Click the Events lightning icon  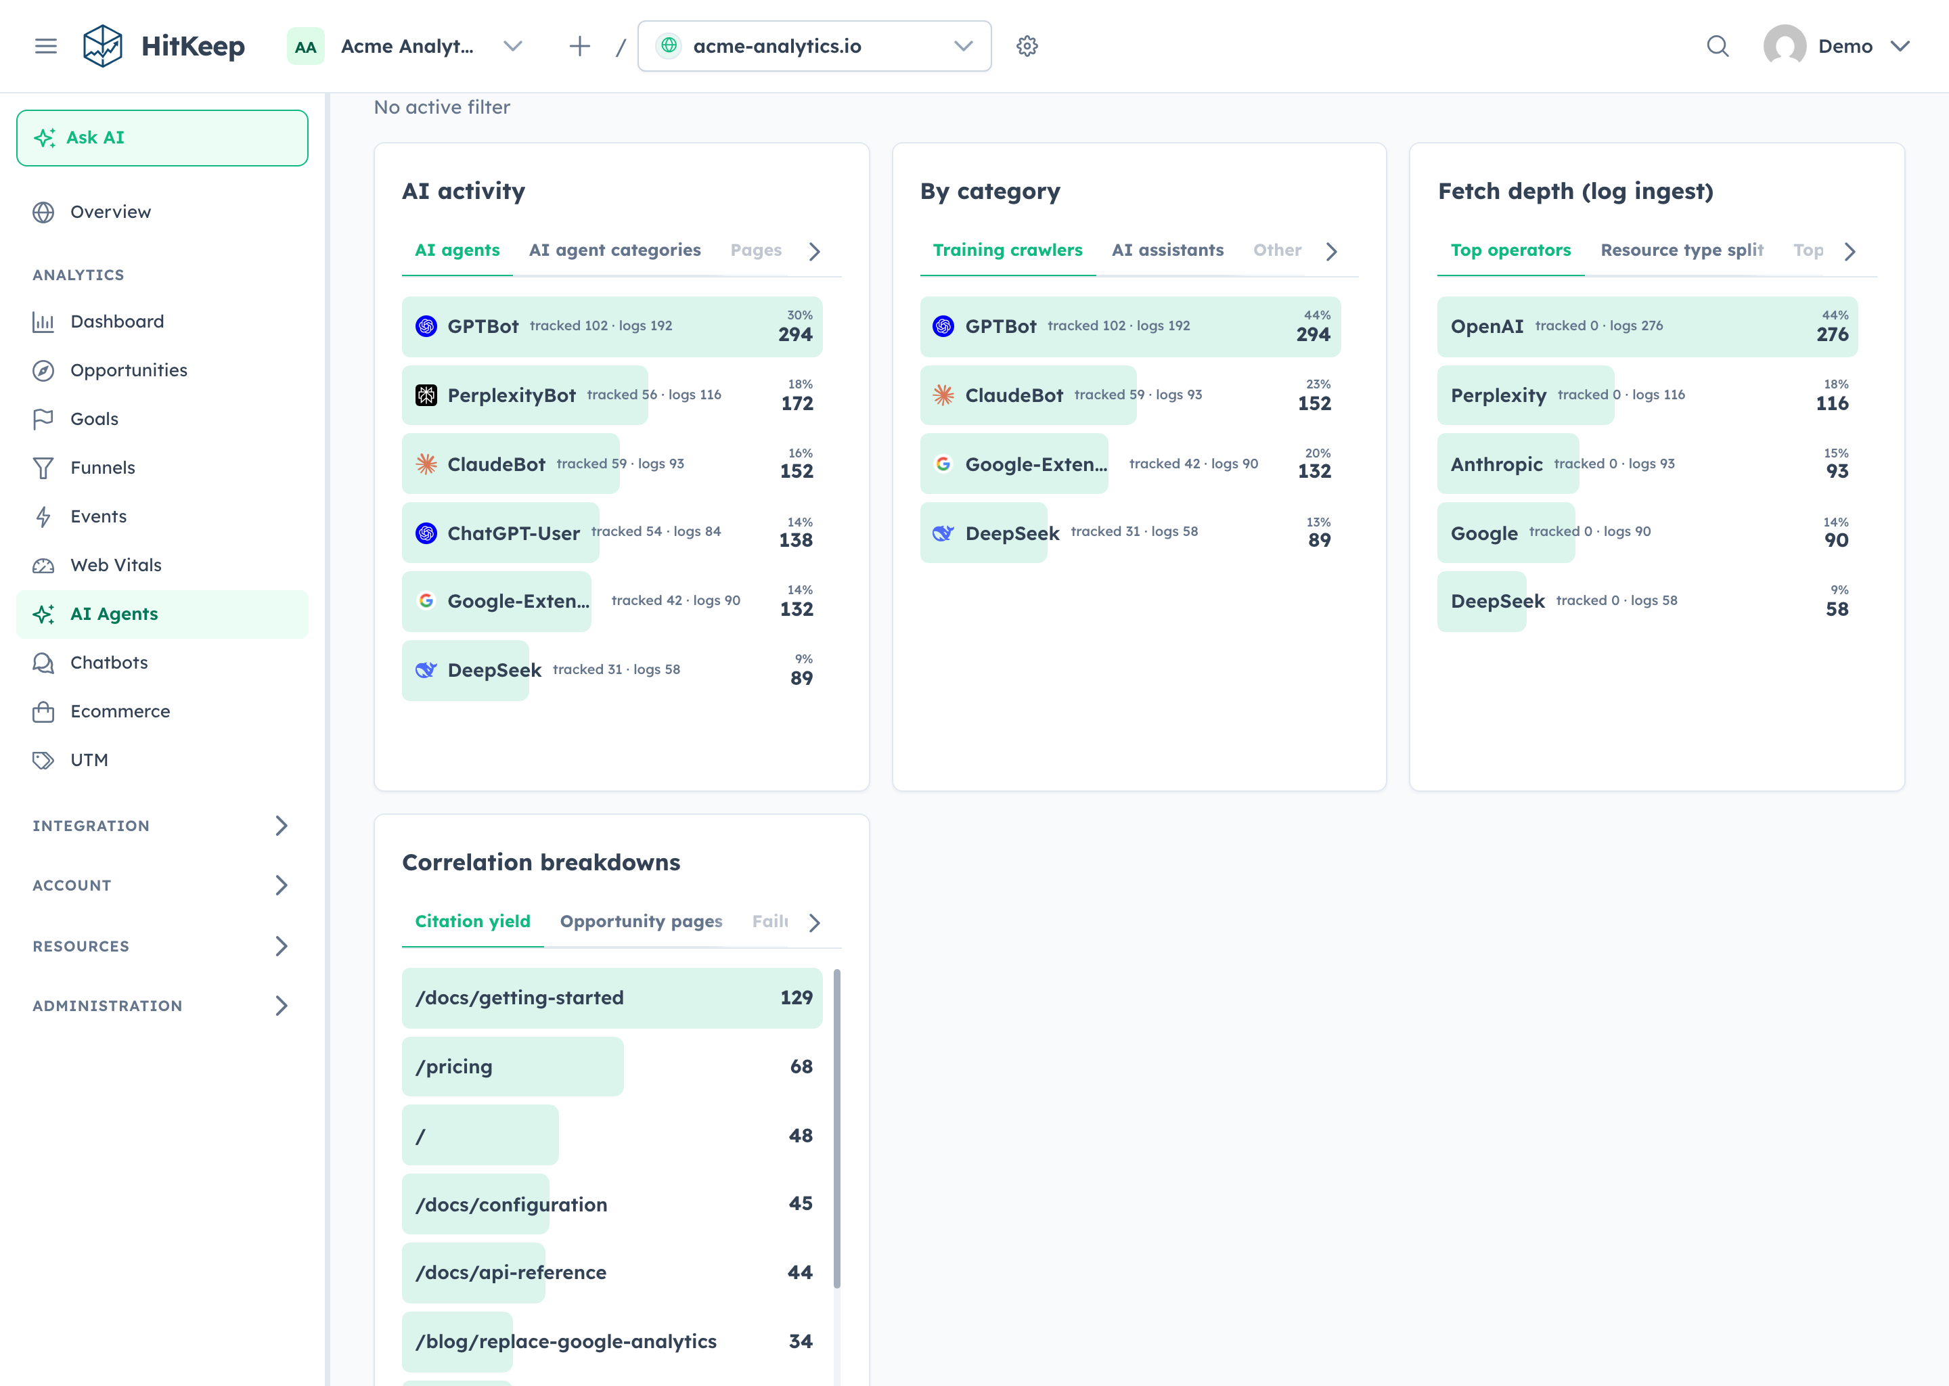[x=43, y=516]
